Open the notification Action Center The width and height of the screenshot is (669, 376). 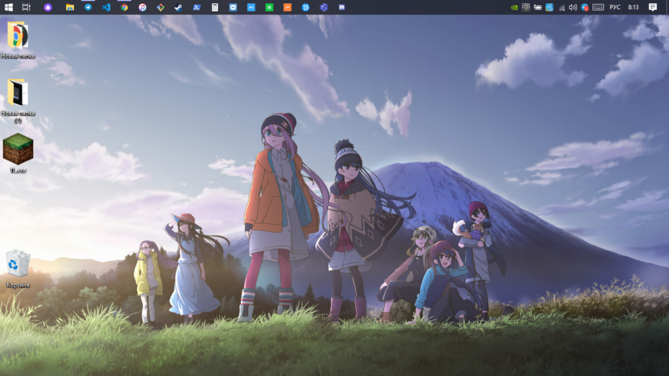(653, 7)
